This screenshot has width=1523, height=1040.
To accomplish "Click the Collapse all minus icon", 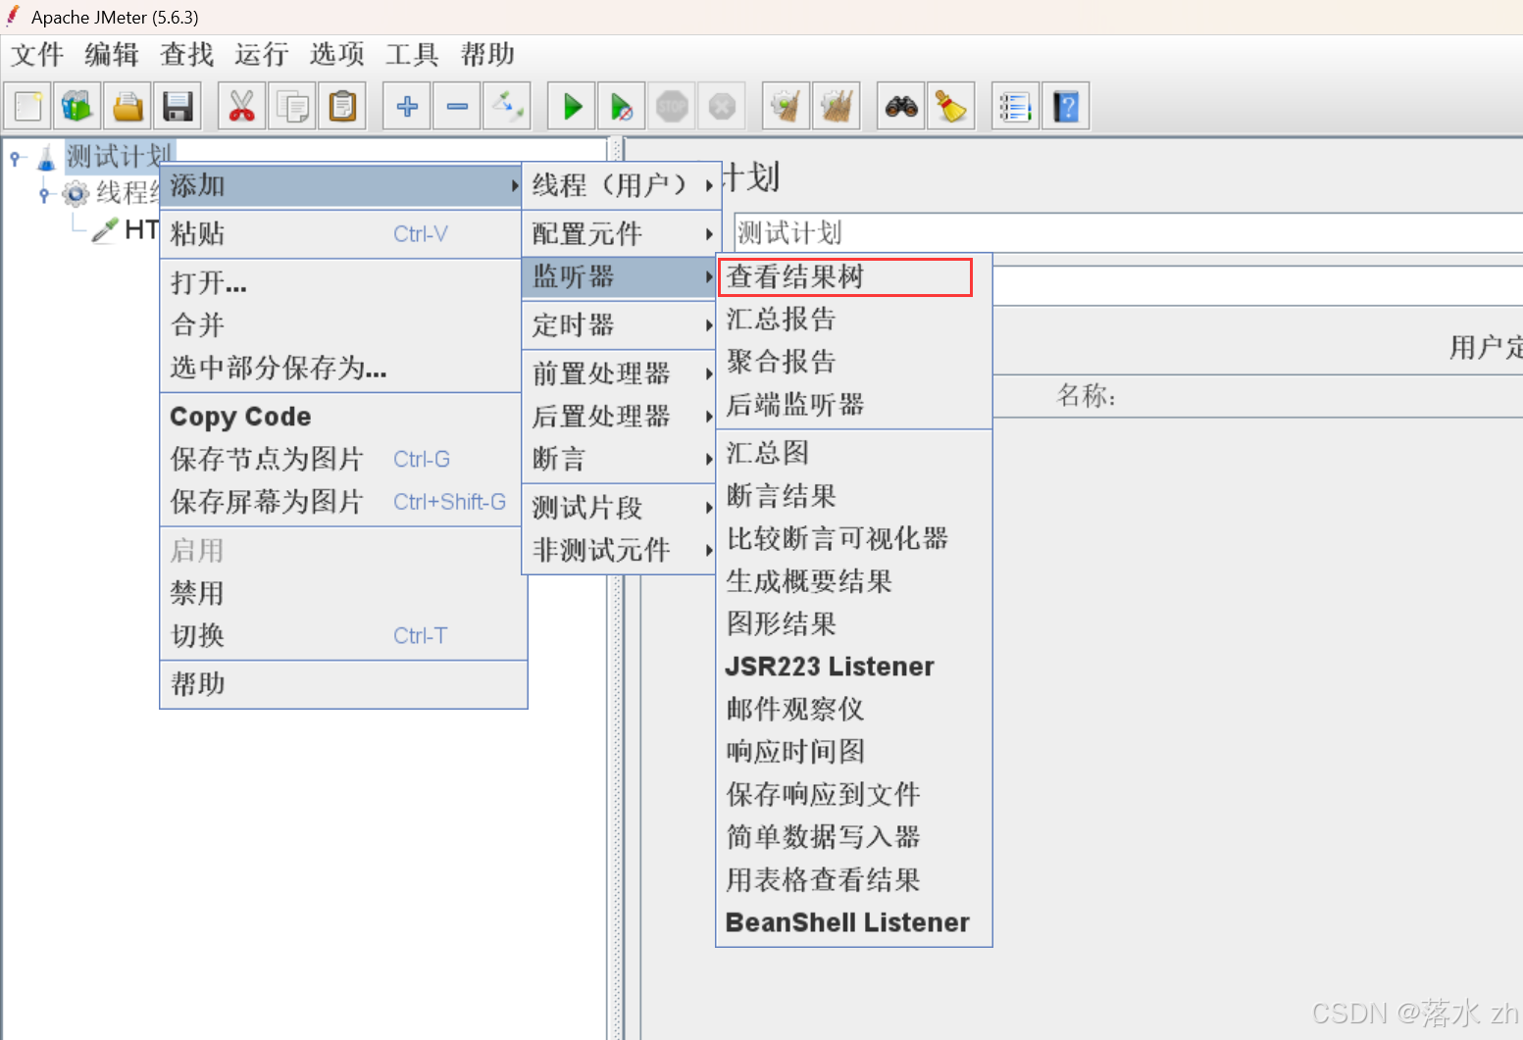I will pyautogui.click(x=457, y=106).
